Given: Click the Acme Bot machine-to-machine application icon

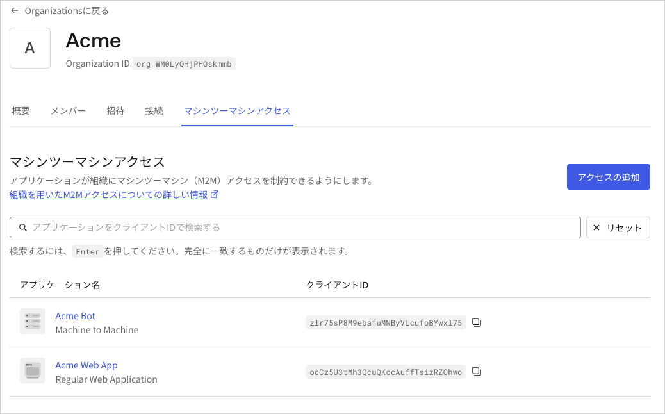Looking at the screenshot, I should tap(32, 321).
